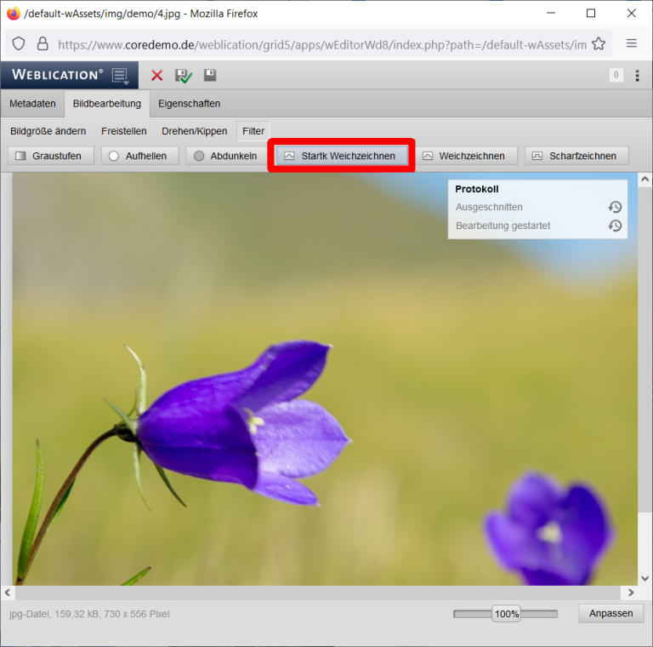The image size is (653, 647).
Task: Click the Anpassen button
Action: click(610, 614)
